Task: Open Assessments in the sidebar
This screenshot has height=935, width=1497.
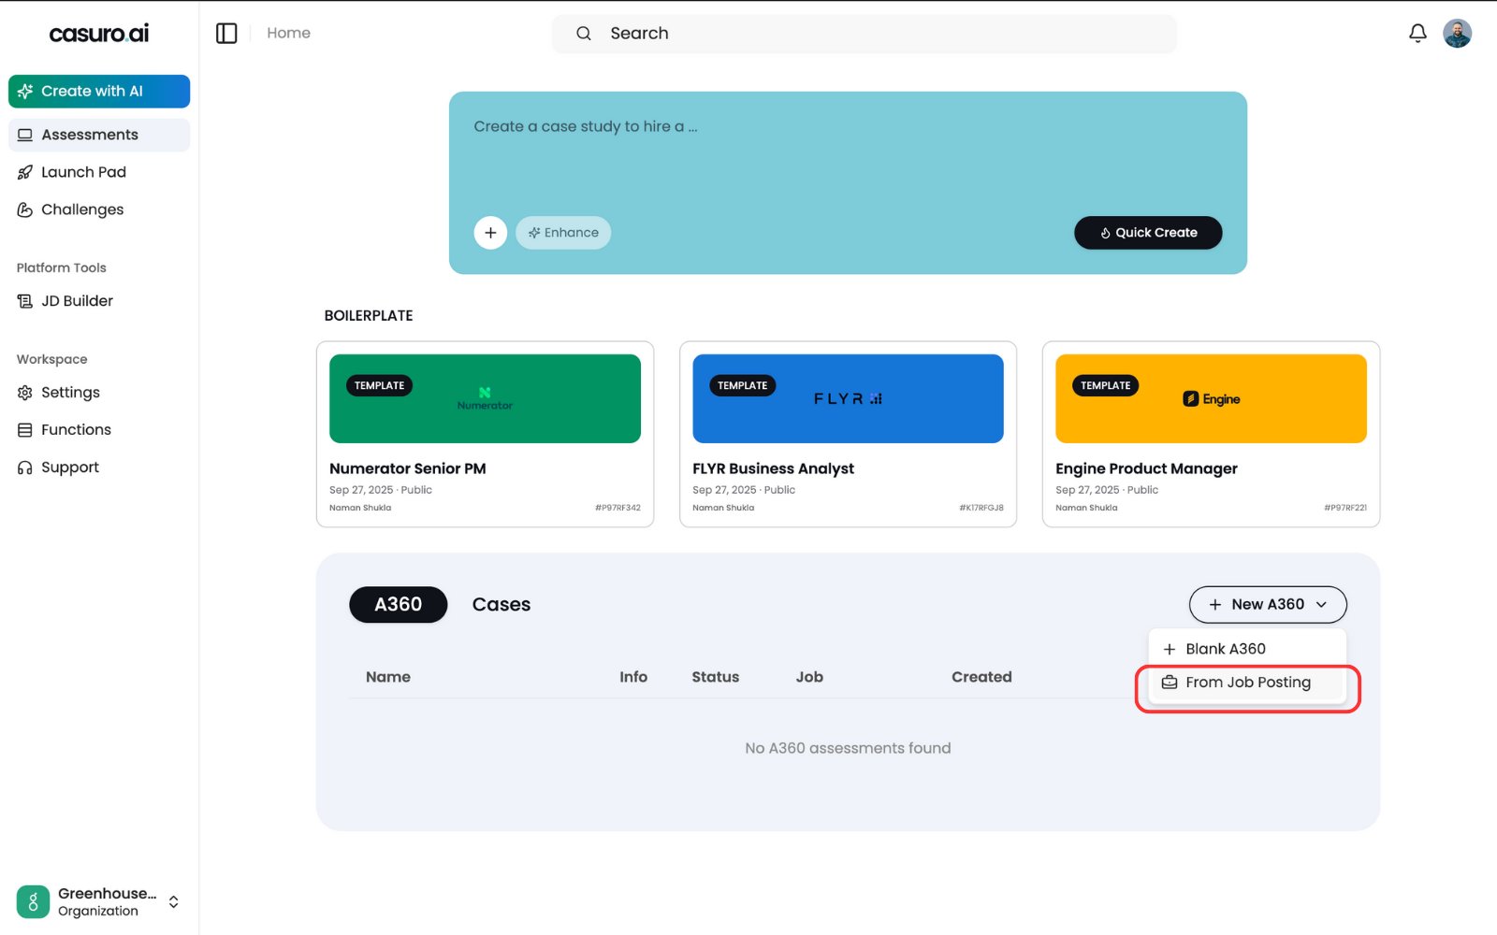Action: [99, 135]
